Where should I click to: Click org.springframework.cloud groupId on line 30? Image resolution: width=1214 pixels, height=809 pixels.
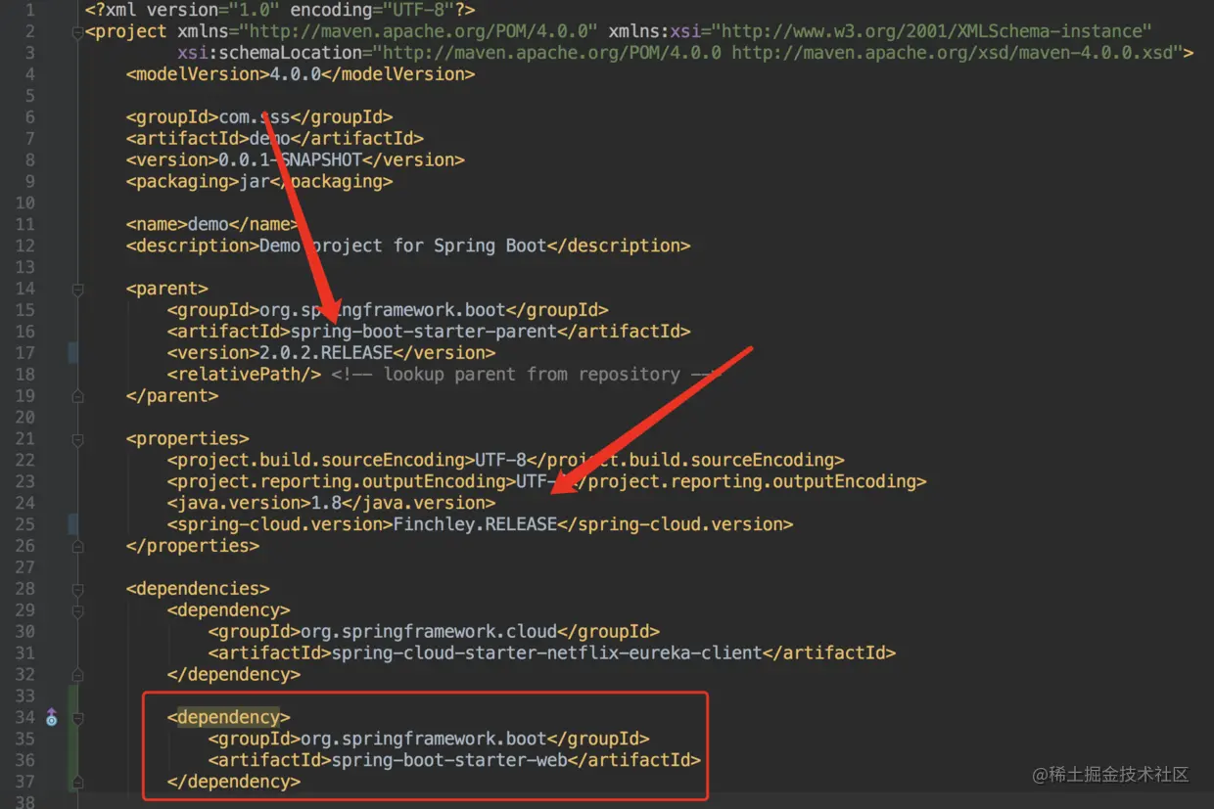tap(429, 632)
